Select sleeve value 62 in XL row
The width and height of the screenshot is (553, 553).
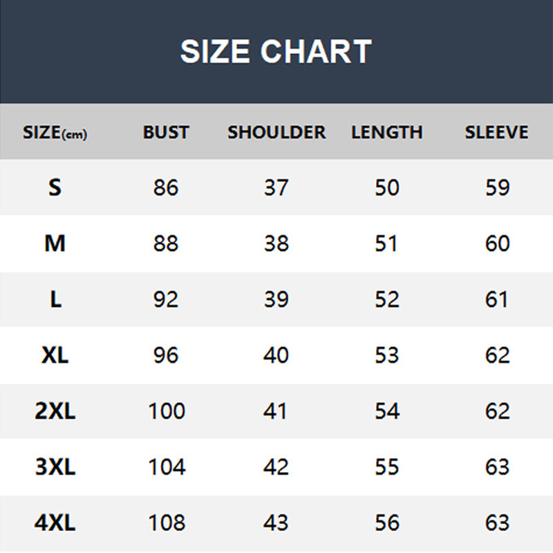pyautogui.click(x=498, y=355)
